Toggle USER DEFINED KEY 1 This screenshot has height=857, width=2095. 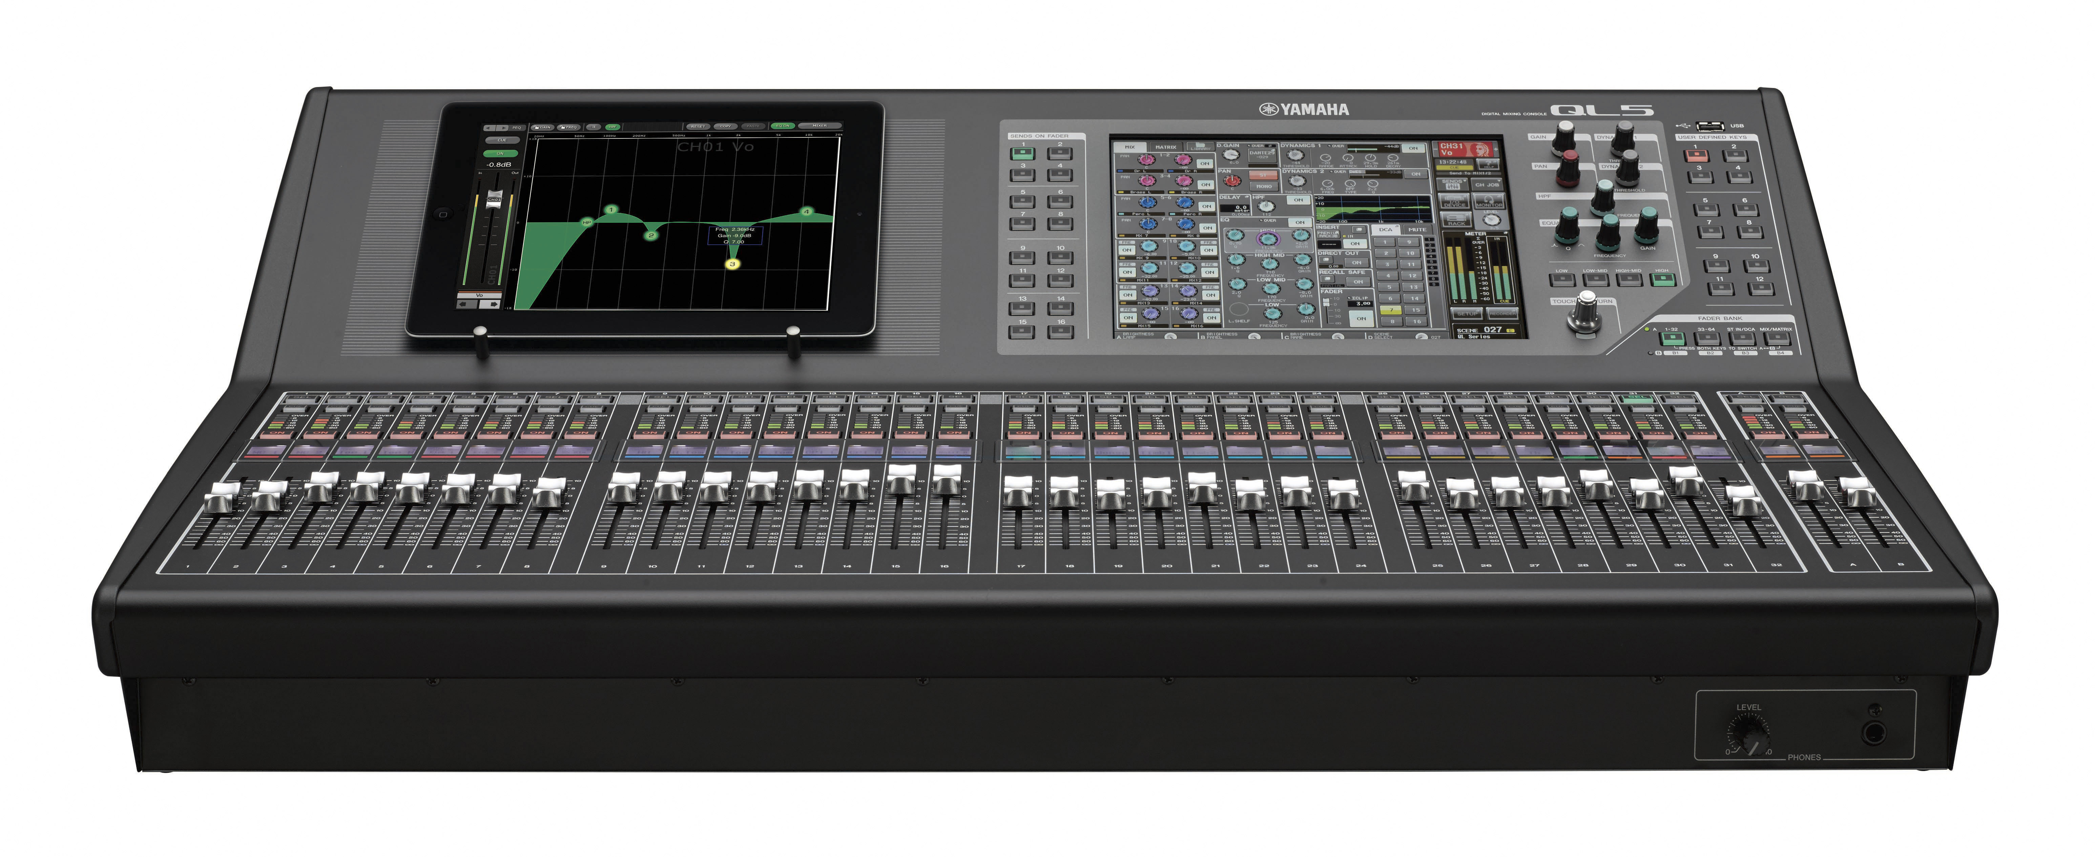[1697, 156]
